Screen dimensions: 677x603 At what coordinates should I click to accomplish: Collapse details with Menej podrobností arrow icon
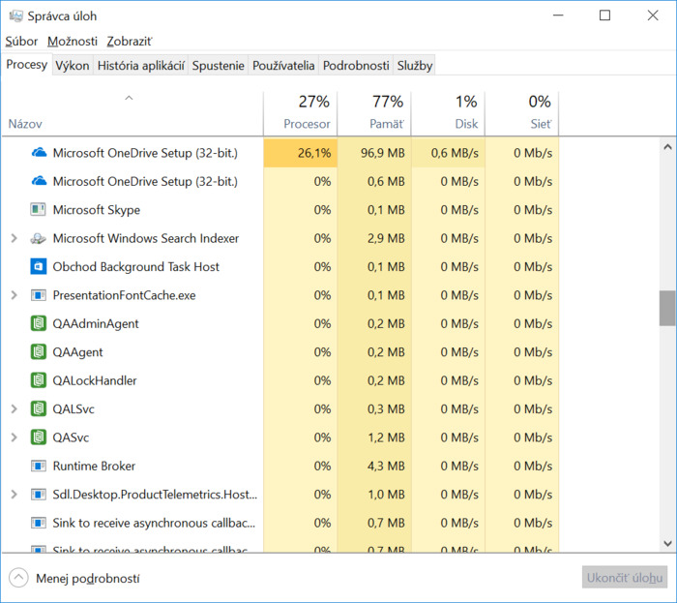18,578
